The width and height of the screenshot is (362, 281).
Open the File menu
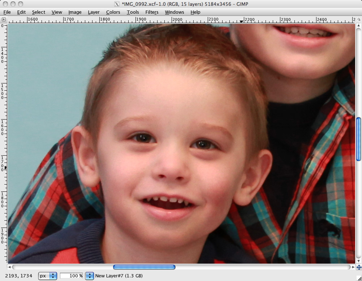pyautogui.click(x=7, y=12)
